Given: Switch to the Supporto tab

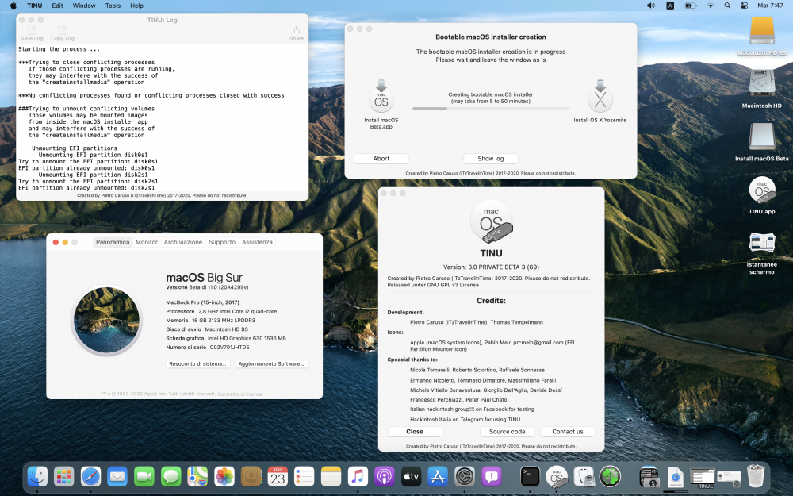Looking at the screenshot, I should 222,242.
